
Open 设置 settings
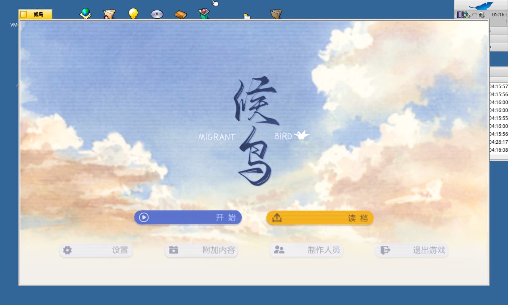click(x=96, y=250)
